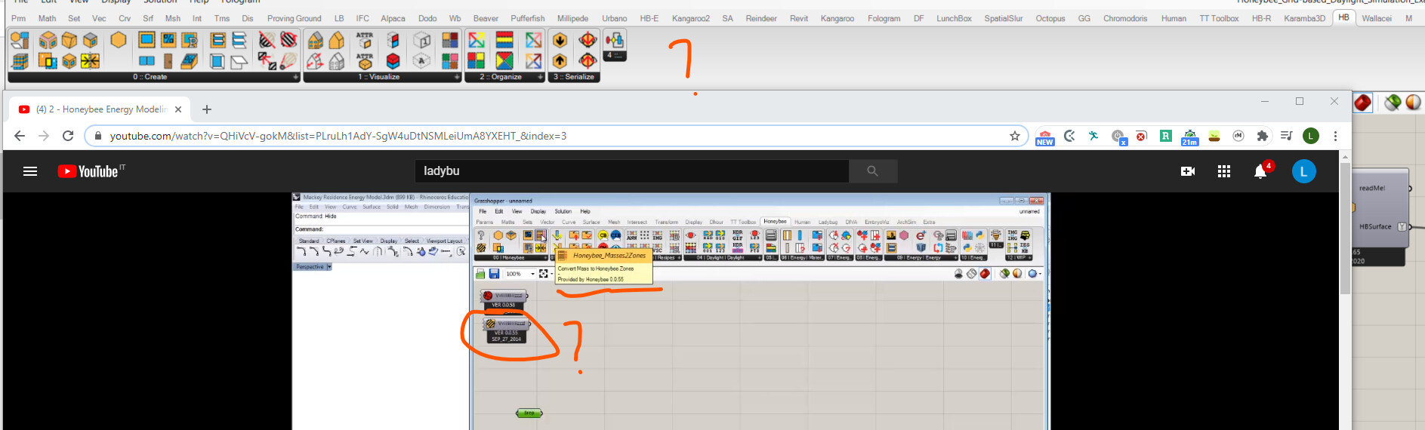Toggle the green wireframe preview icon in Grasshopper
1425x430 pixels.
tap(1393, 102)
